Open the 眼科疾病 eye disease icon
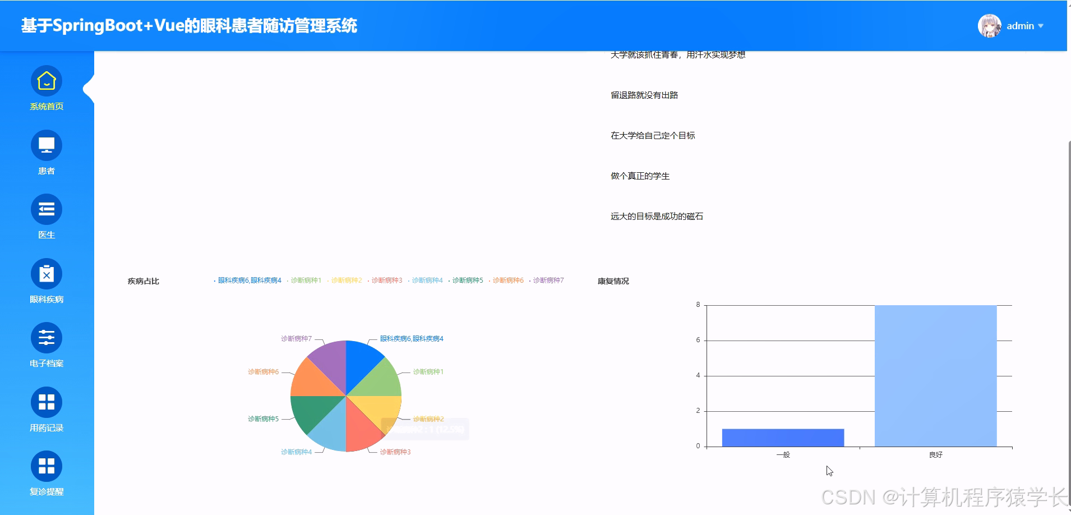 coord(47,273)
